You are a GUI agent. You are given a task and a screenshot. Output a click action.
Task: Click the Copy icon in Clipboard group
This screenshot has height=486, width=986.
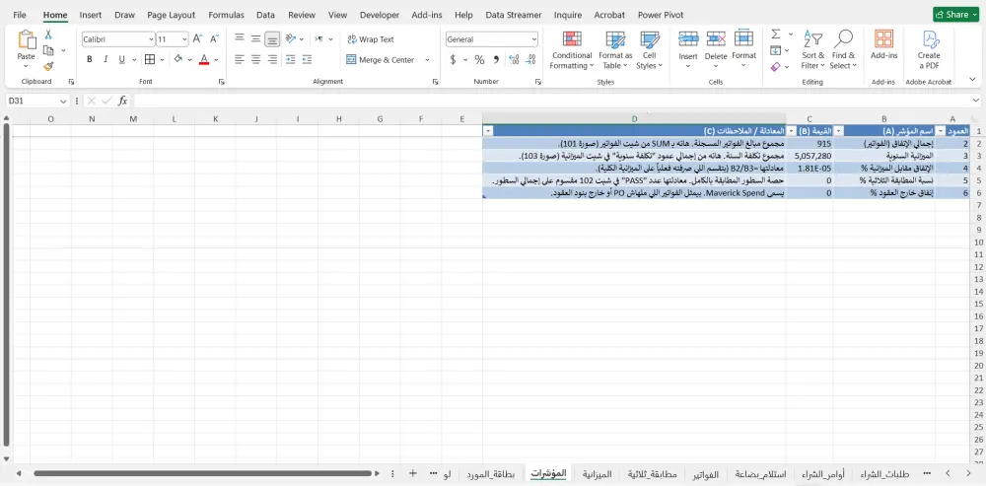[x=48, y=50]
